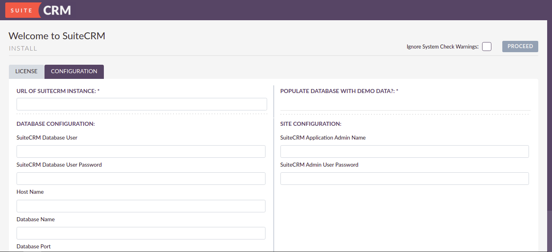Select the SuiteCRM Admin User Password field

[x=404, y=178]
